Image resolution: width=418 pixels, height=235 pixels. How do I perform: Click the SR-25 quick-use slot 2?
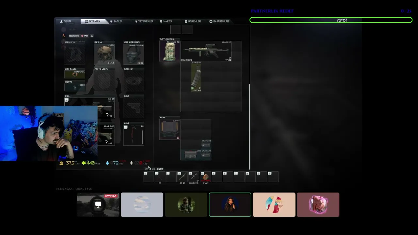[182, 177]
